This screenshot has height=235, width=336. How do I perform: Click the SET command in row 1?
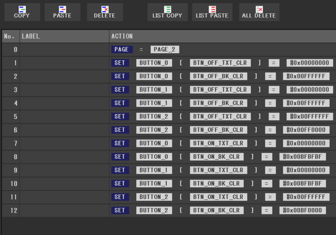120,63
